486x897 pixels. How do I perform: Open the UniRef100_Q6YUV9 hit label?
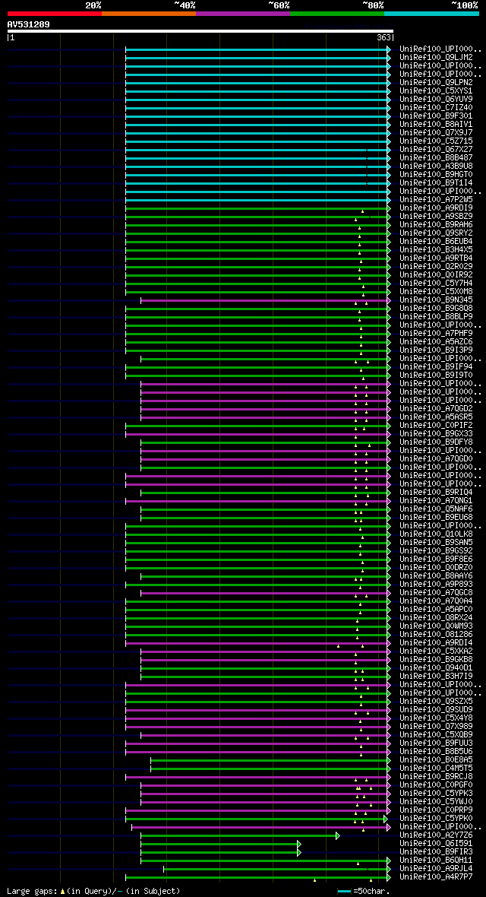pyautogui.click(x=436, y=99)
